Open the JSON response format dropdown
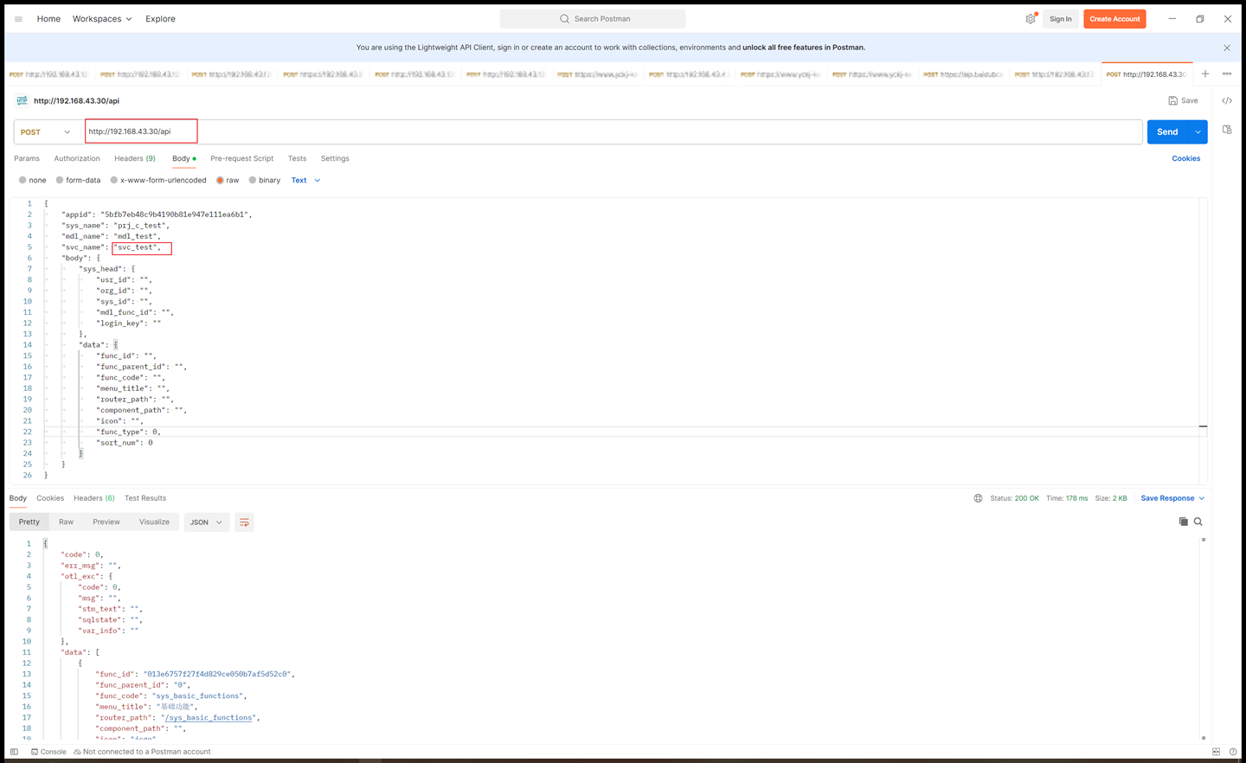1246x763 pixels. pyautogui.click(x=206, y=523)
